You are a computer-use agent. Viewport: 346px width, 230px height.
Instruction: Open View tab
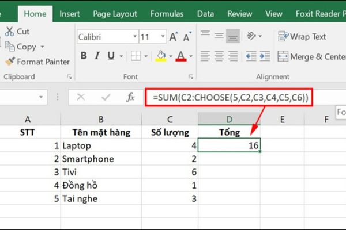click(274, 14)
